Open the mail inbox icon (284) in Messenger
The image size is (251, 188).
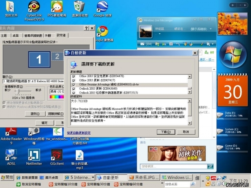(142, 44)
